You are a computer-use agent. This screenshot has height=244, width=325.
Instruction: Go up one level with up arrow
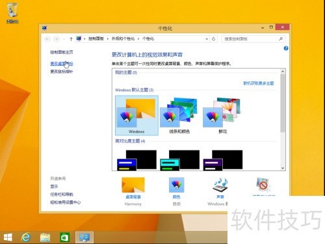pos(71,39)
